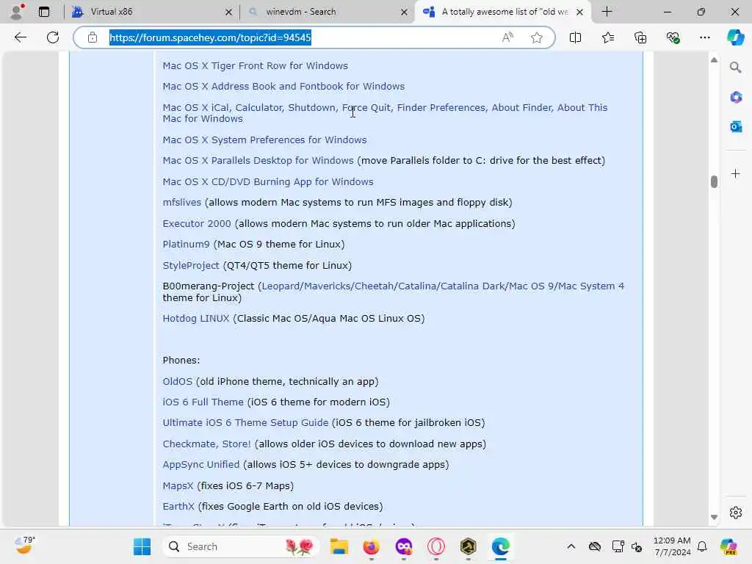Click the page scrollbar thumb

714,182
